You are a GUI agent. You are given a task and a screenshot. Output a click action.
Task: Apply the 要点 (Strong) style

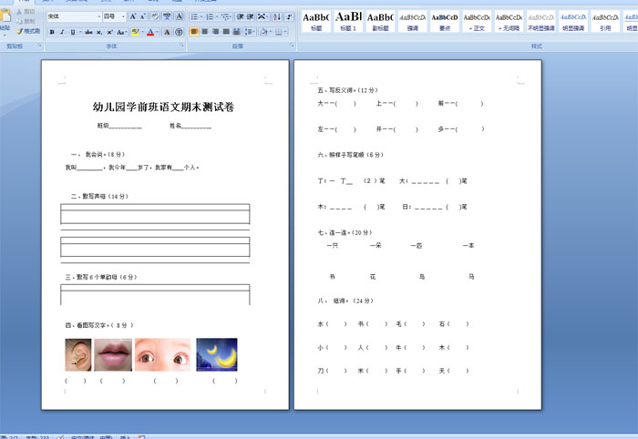point(445,21)
